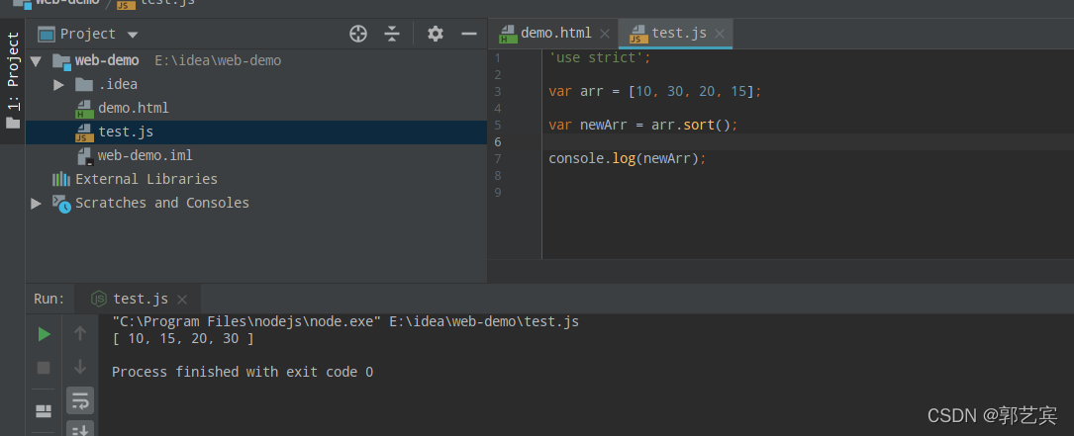Click the web-demo.iml file icon
1074x436 pixels.
[85, 156]
